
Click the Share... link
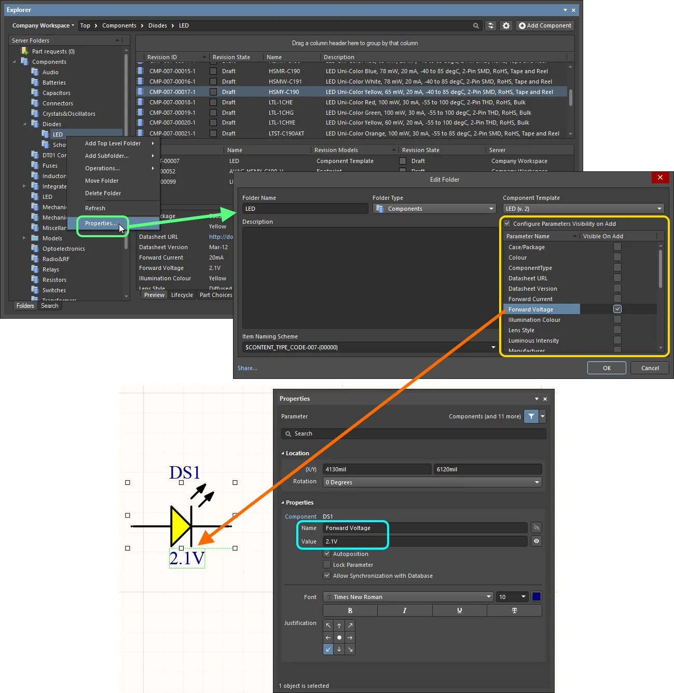tap(247, 368)
